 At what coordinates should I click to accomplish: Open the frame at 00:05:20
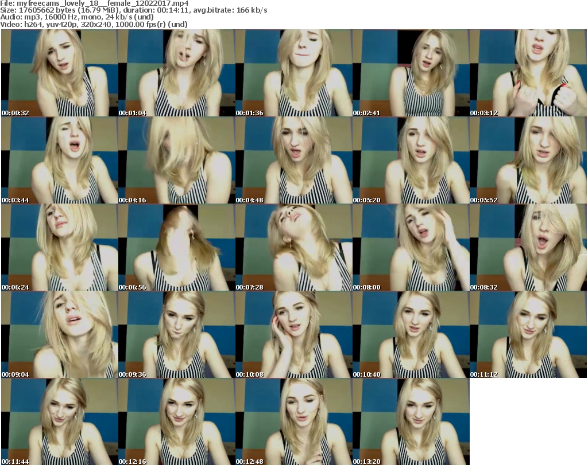point(411,160)
